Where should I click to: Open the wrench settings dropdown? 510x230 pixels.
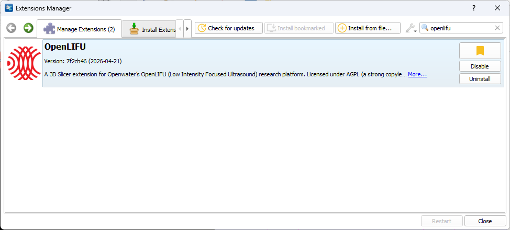click(x=411, y=28)
